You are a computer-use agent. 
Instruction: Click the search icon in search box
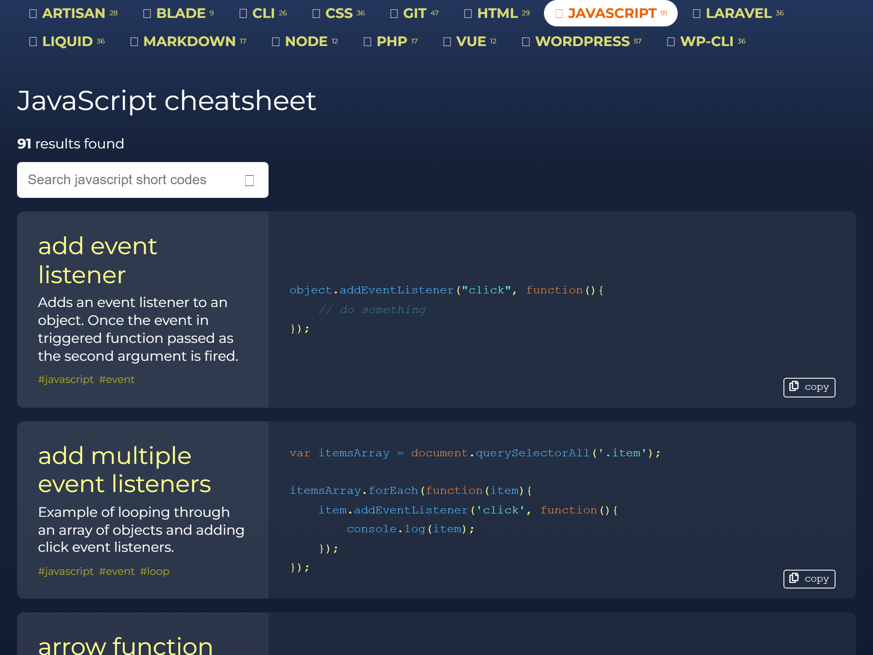coord(250,180)
